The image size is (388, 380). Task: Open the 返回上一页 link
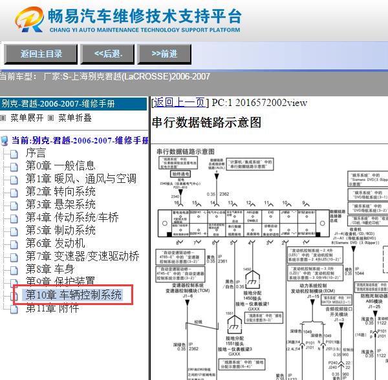180,102
